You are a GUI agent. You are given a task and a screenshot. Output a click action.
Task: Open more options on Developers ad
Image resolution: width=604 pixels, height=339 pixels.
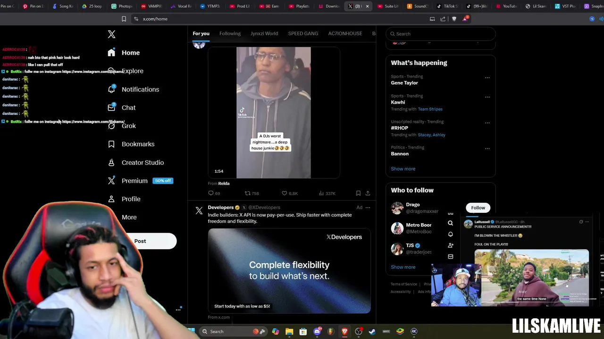tap(368, 208)
